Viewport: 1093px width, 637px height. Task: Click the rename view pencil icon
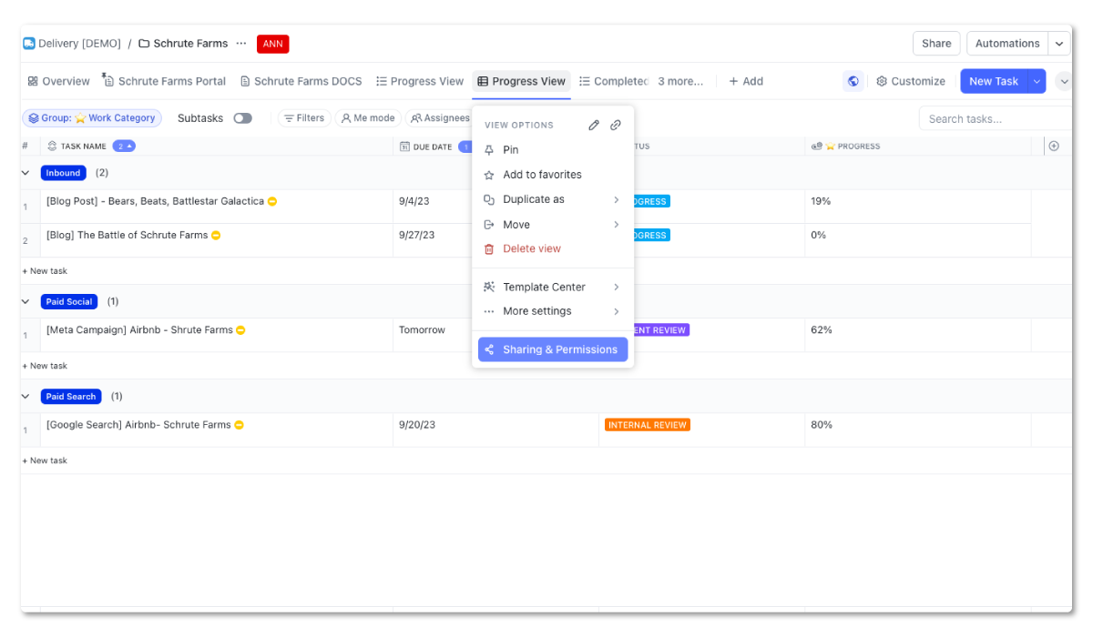593,125
